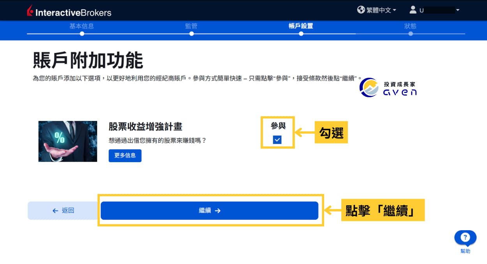Screen dimensions: 487x264
Task: Click the 狀態 progress dot
Action: (x=411, y=34)
